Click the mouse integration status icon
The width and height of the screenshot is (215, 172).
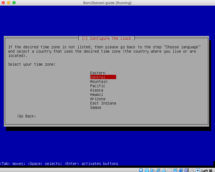pyautogui.click(x=192, y=170)
